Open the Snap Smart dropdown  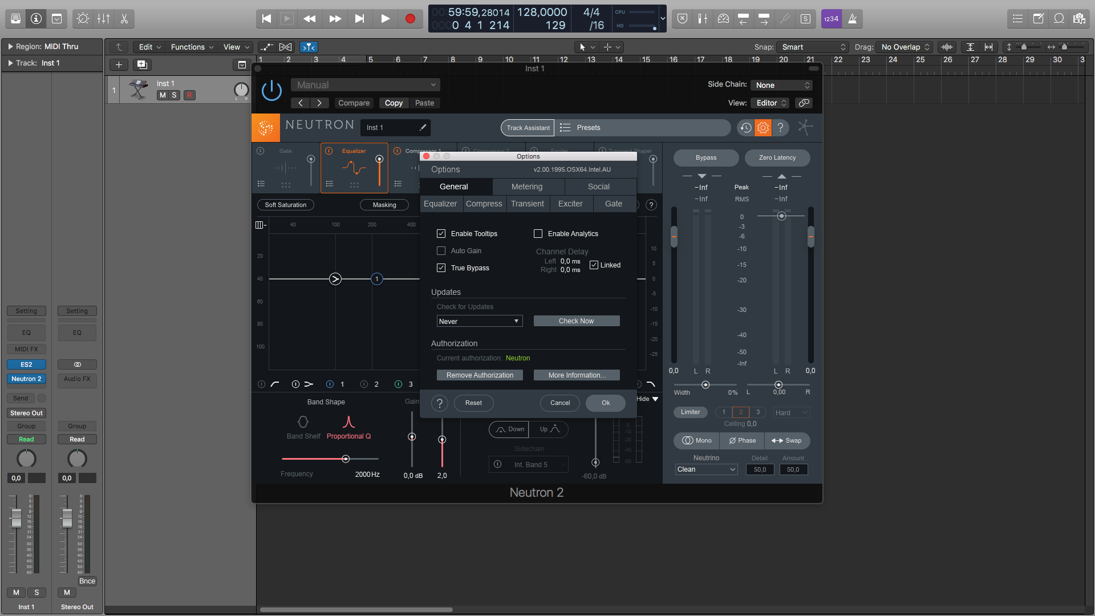click(x=813, y=47)
